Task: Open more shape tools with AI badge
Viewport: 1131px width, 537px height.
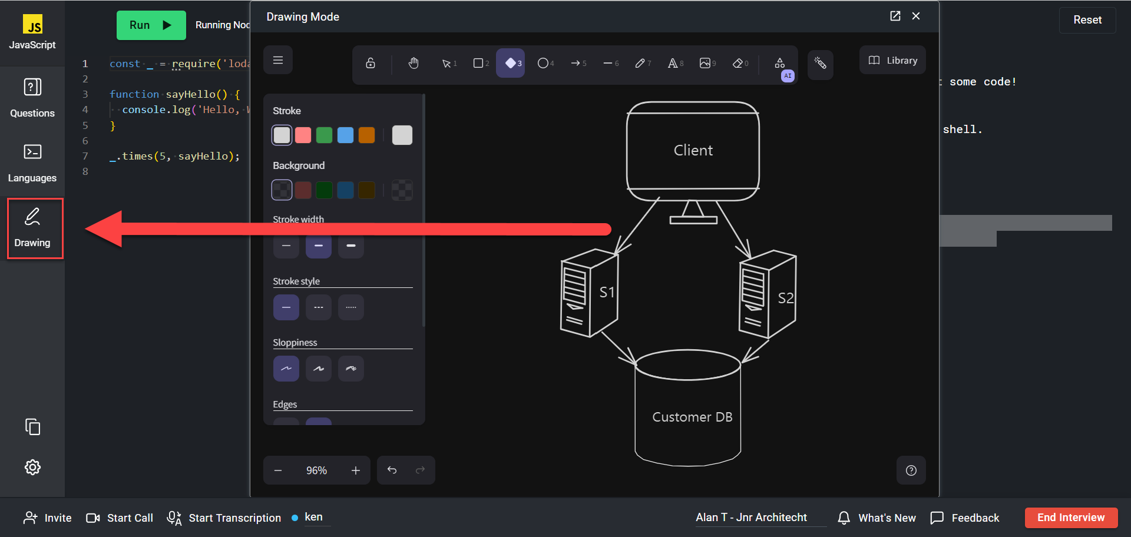Action: tap(780, 64)
